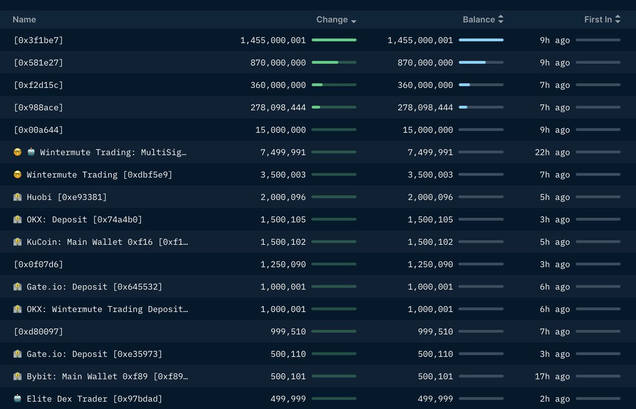Click exchange icon beside KuCoin Main Wallet
Image resolution: width=636 pixels, height=409 pixels.
[x=17, y=242]
